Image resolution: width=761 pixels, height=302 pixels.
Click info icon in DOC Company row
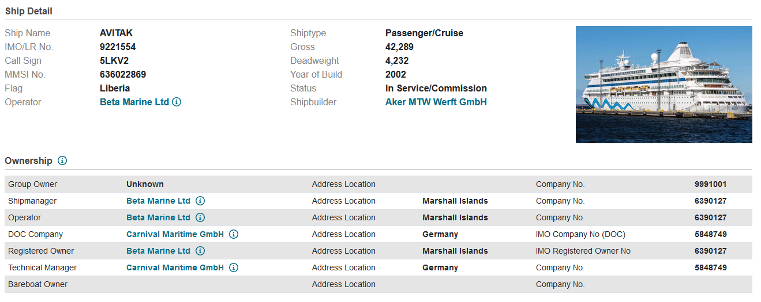coord(234,234)
